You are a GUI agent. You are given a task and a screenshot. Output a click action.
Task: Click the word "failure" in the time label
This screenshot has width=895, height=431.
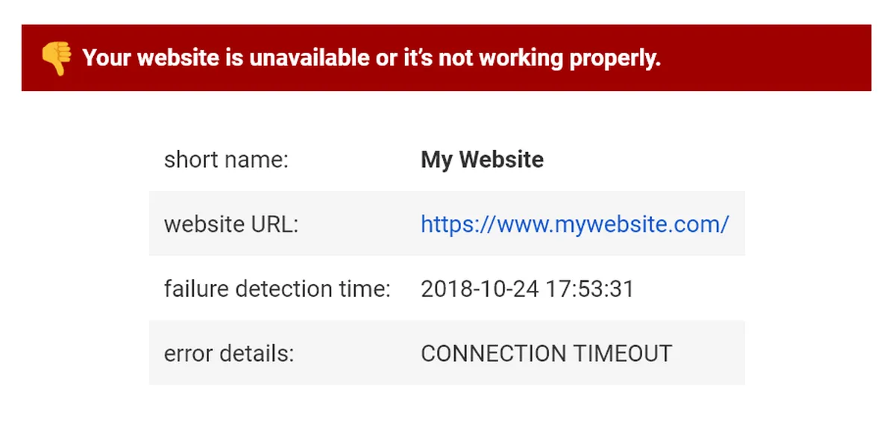189,289
